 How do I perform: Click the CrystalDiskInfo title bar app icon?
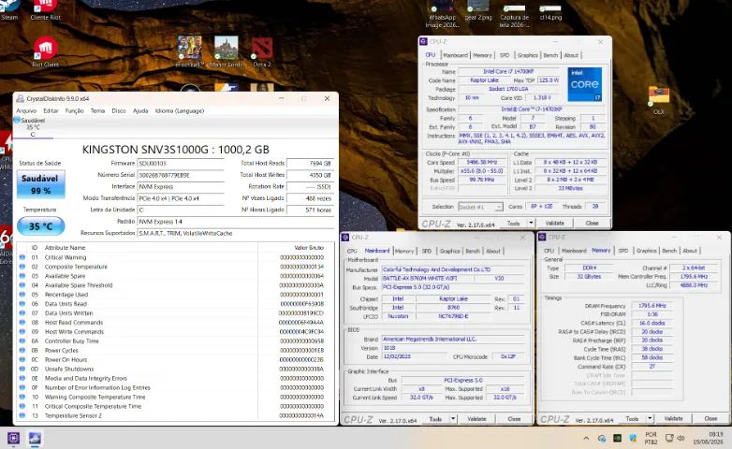point(20,98)
